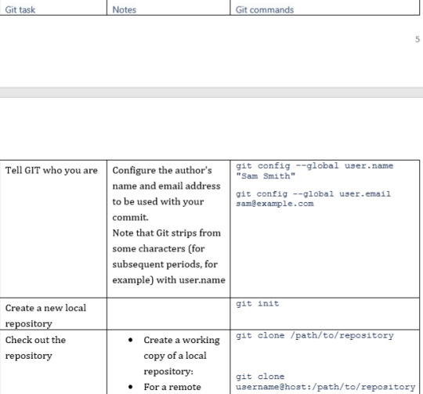Click the 'Tell GIT who you are' cell

point(51,171)
